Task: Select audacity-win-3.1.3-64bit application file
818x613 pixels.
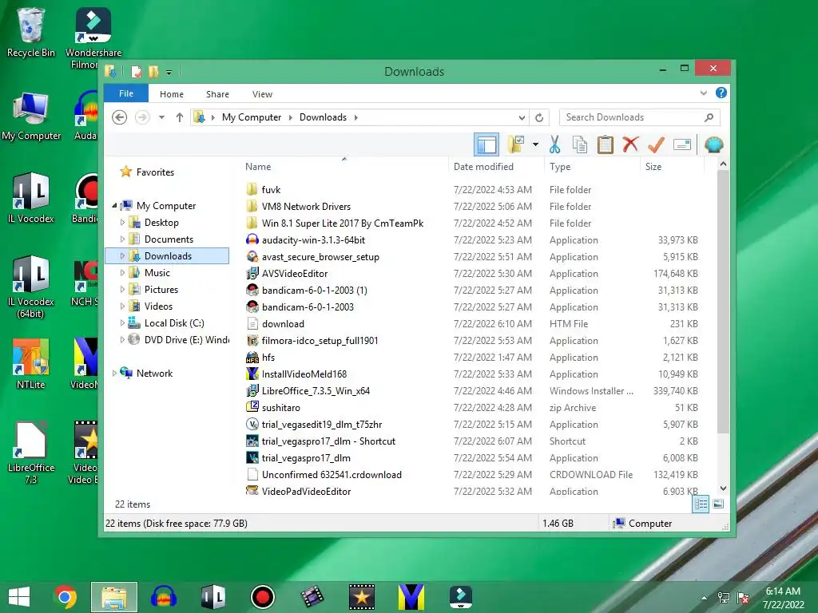Action: pos(313,240)
